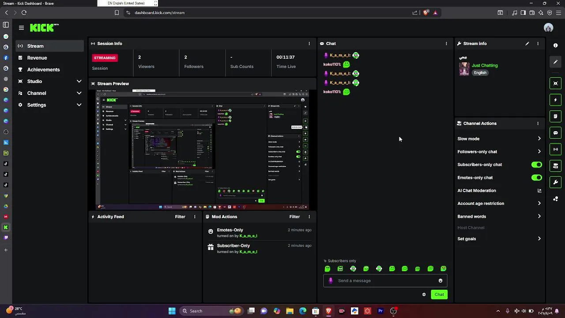The width and height of the screenshot is (565, 318).
Task: Select Revenue in sidebar
Action: pos(49,58)
